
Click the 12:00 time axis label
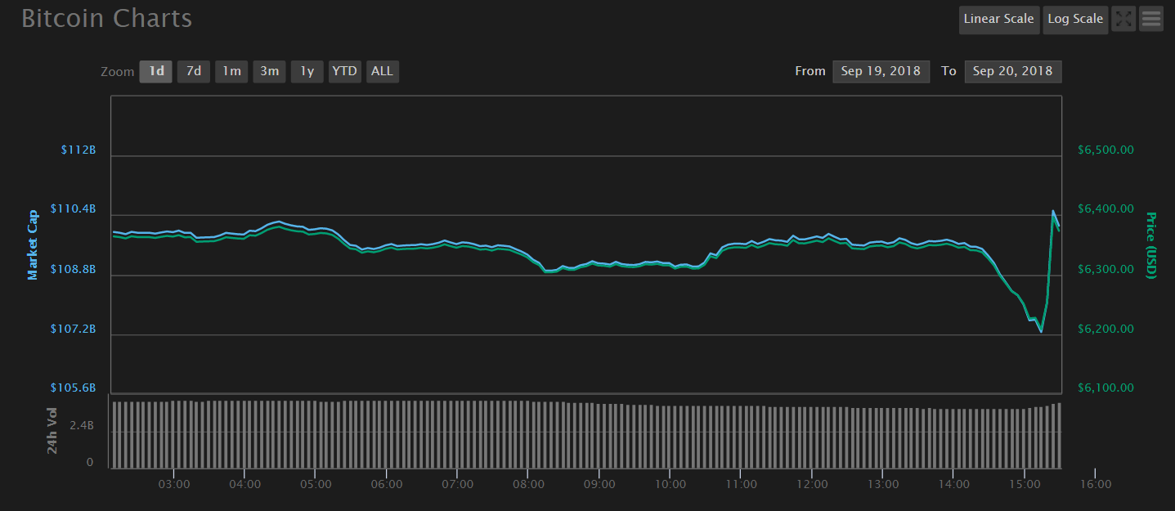coord(811,484)
